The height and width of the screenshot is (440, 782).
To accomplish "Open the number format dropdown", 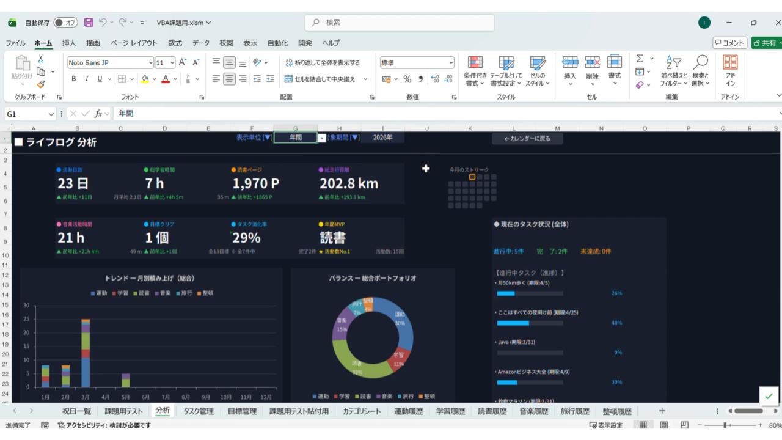I will pos(451,62).
